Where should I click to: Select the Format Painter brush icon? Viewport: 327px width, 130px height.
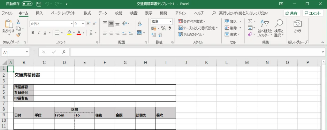click(x=18, y=35)
